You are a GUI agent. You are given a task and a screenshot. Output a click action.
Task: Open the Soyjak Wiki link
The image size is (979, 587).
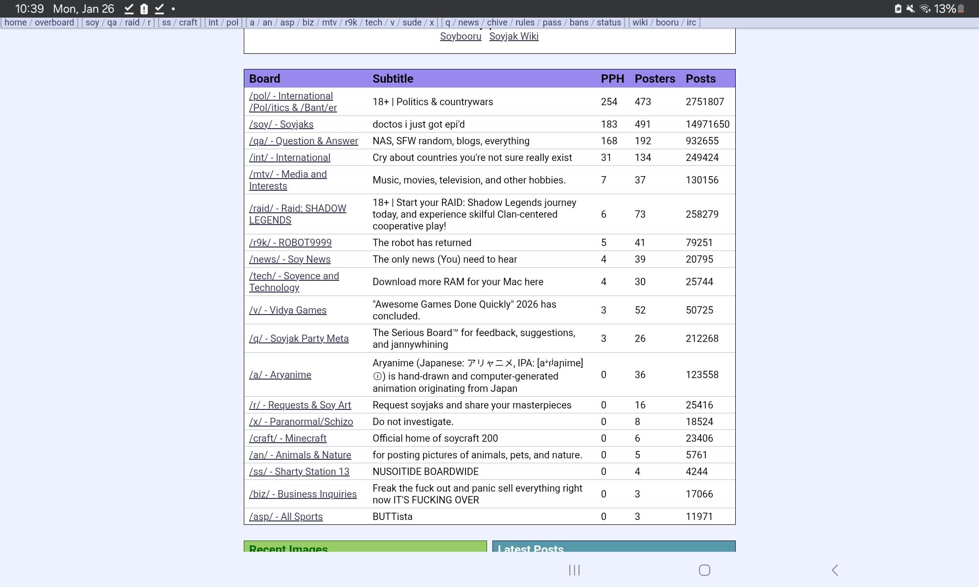[x=513, y=36]
